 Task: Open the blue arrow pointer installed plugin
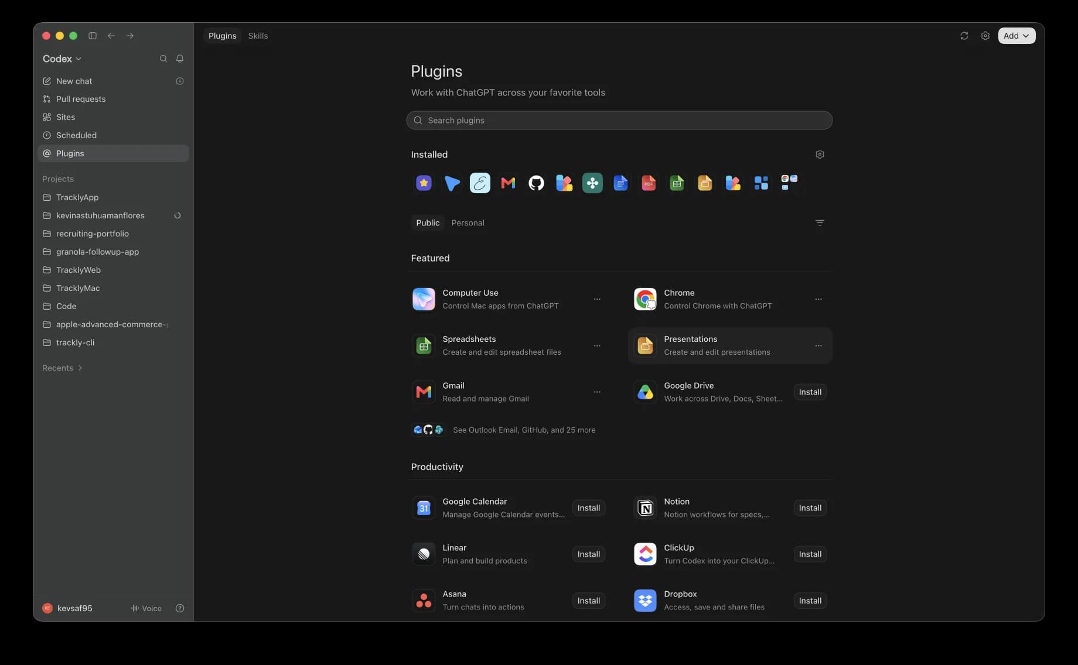tap(452, 183)
